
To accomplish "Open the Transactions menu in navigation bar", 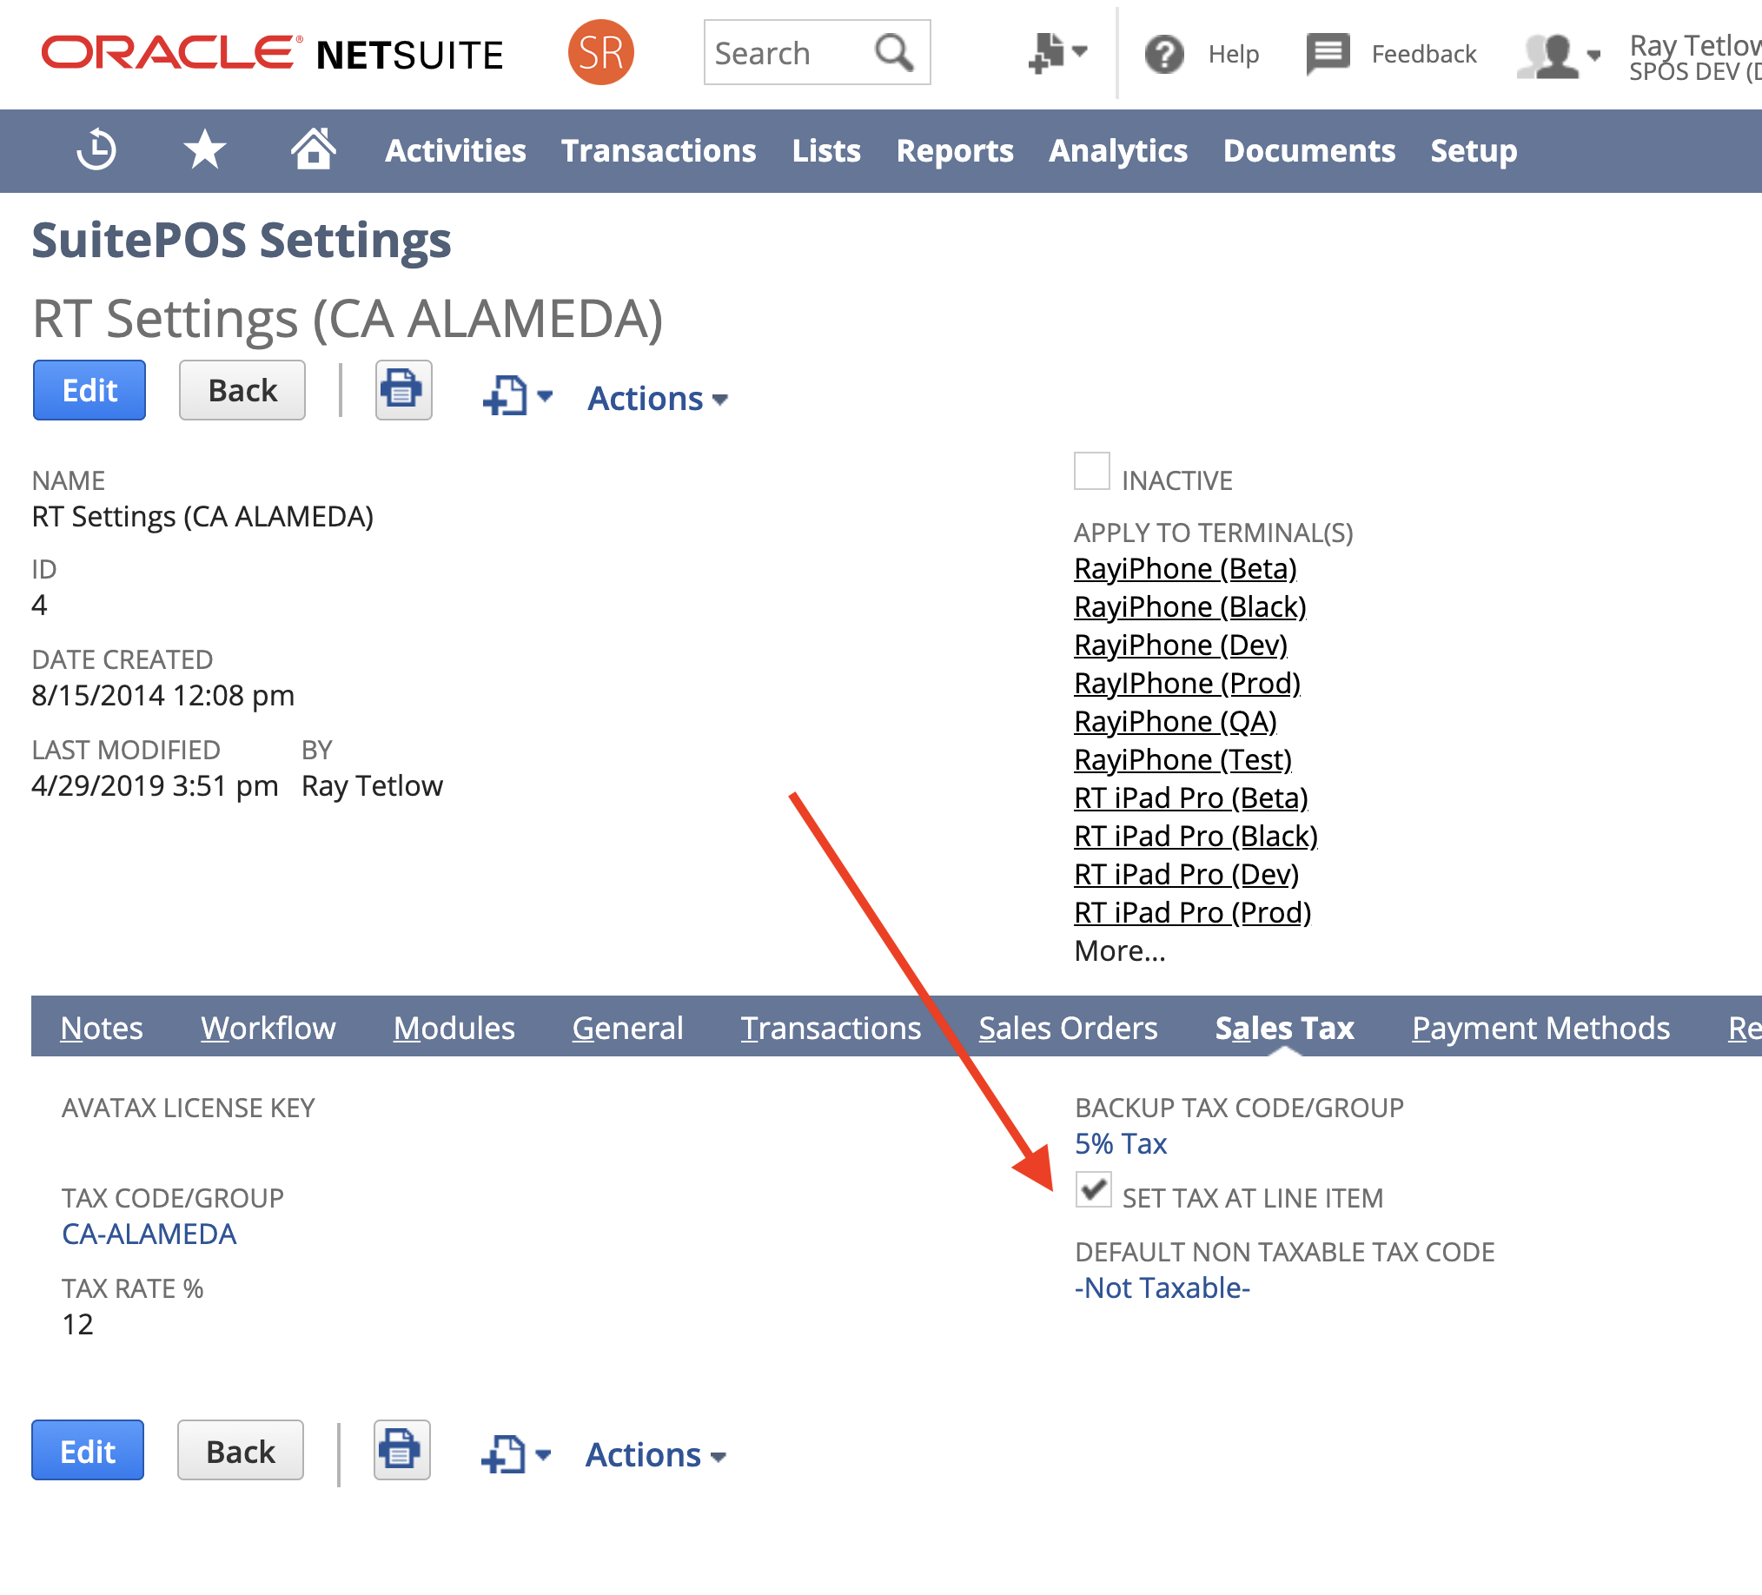I will [658, 150].
